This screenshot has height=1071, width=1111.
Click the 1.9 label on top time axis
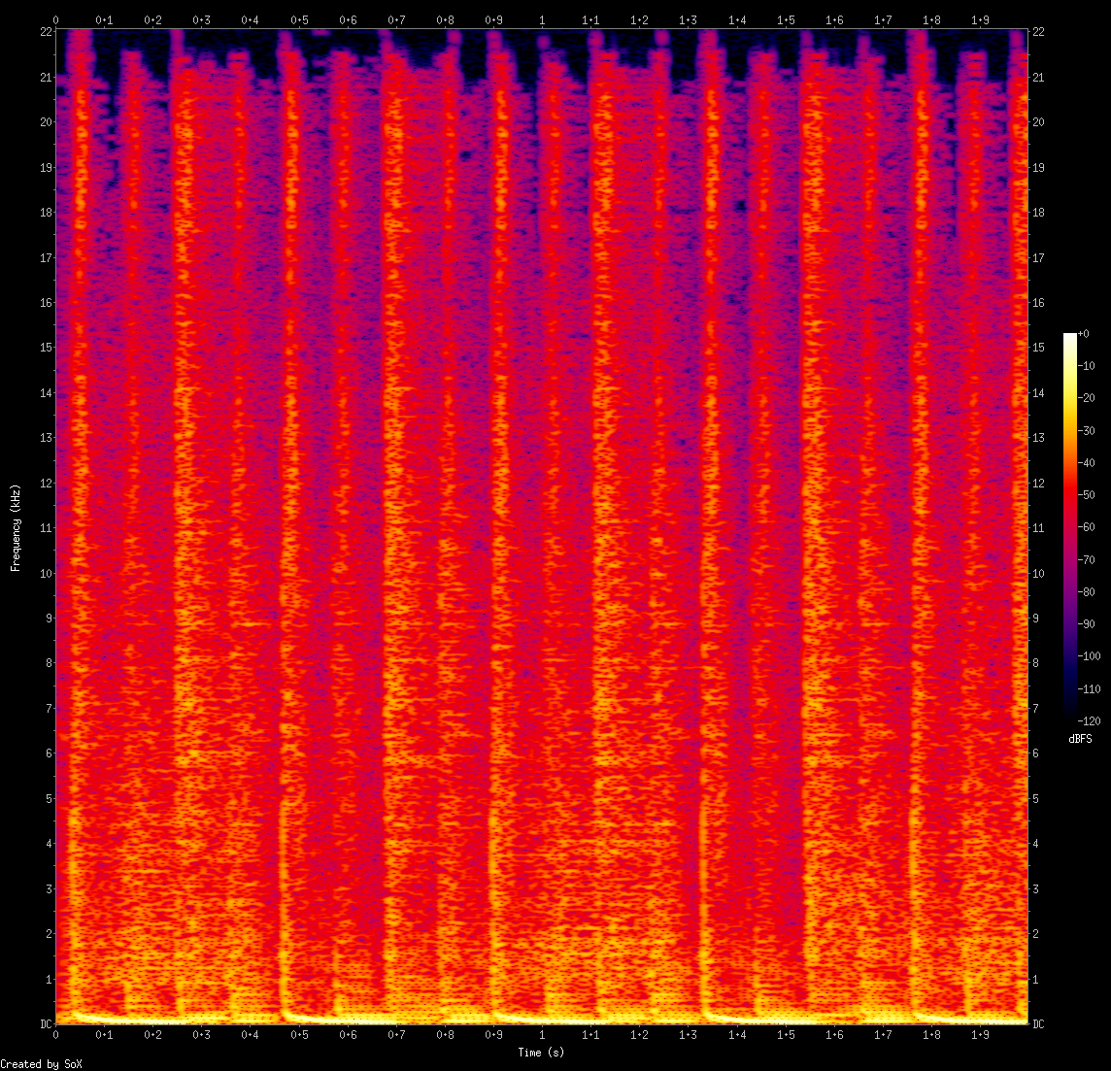[979, 20]
